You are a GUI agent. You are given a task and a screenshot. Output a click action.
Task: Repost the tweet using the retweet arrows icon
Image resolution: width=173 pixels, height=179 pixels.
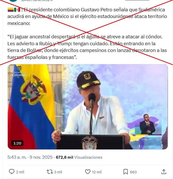tap(50, 172)
